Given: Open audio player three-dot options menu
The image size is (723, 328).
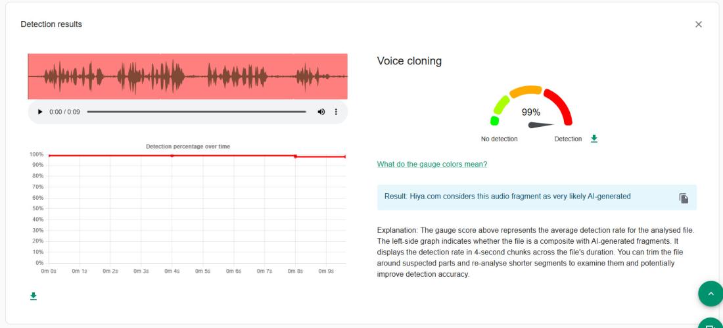Looking at the screenshot, I should click(x=337, y=112).
